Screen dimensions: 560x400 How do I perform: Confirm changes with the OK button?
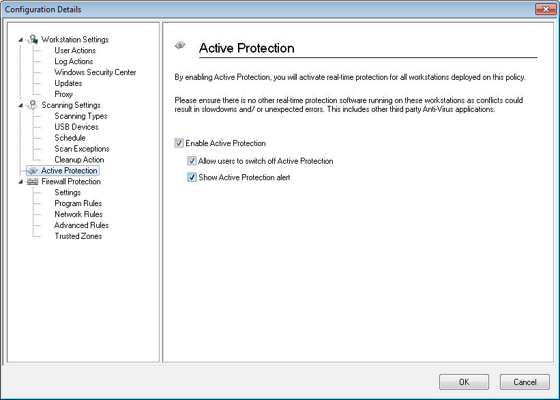point(464,382)
